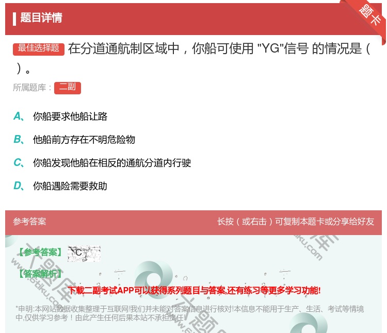387x333 pixels.
Task: Click the question text about "YG"信号
Action: tap(192, 58)
